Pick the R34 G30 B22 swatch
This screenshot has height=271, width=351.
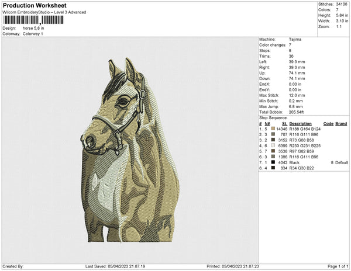coord(273,168)
